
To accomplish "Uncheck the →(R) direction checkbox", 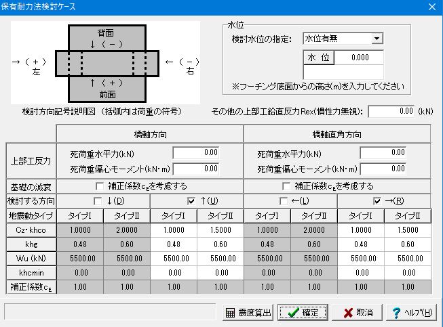I will [x=377, y=201].
